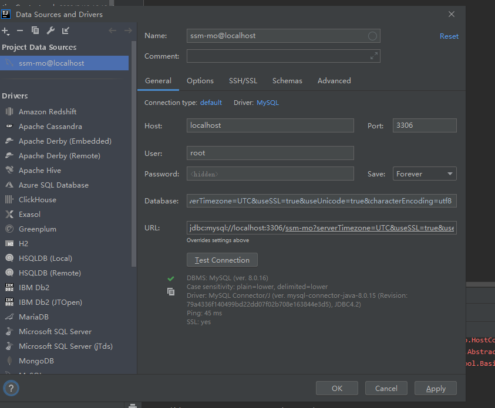
Task: Click the Duplicate data source icon
Action: click(x=35, y=30)
